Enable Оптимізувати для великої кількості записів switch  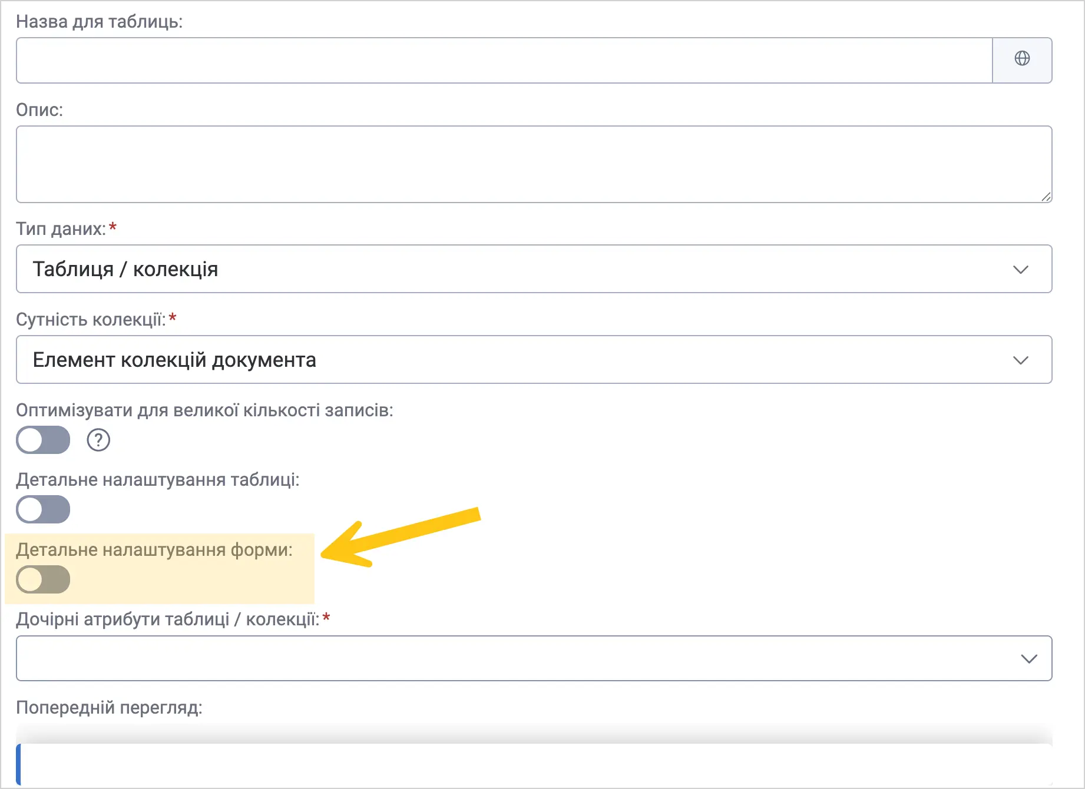point(43,440)
